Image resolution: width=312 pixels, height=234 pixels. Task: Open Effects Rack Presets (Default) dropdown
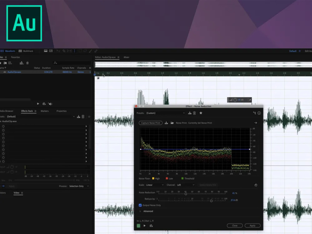click(41, 117)
